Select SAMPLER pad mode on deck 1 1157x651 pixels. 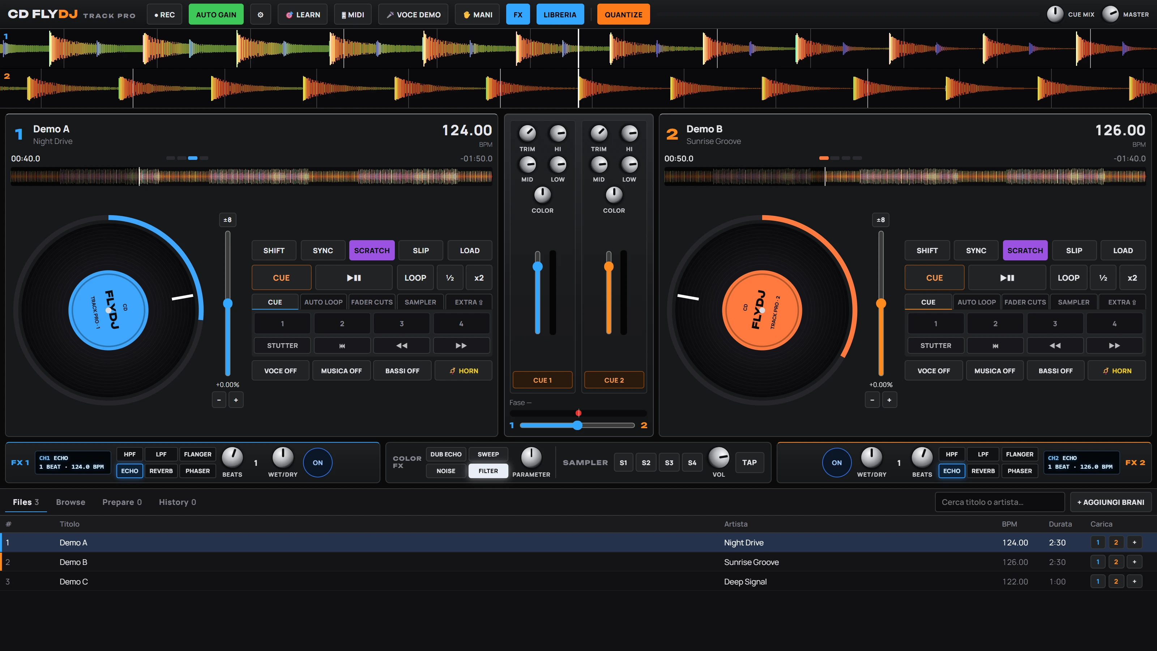(420, 302)
